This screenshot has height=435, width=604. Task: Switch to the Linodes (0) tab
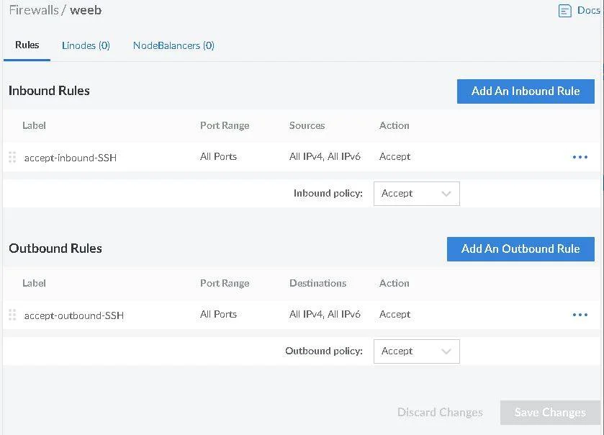click(x=86, y=45)
